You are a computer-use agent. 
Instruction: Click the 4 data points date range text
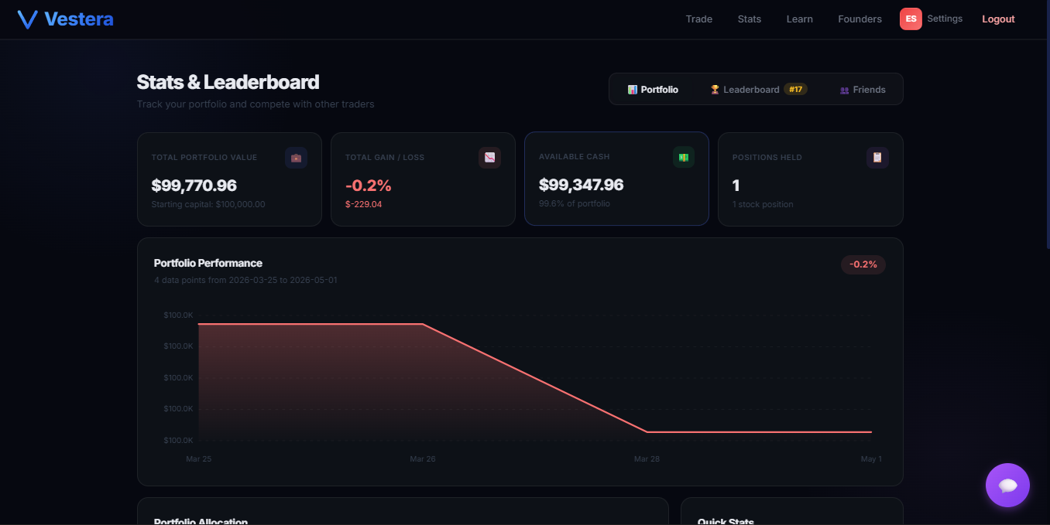(245, 280)
